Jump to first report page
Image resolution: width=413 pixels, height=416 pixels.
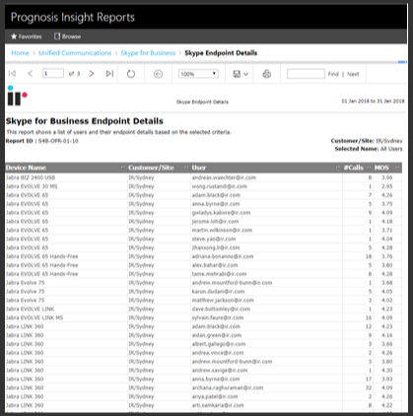pyautogui.click(x=12, y=74)
